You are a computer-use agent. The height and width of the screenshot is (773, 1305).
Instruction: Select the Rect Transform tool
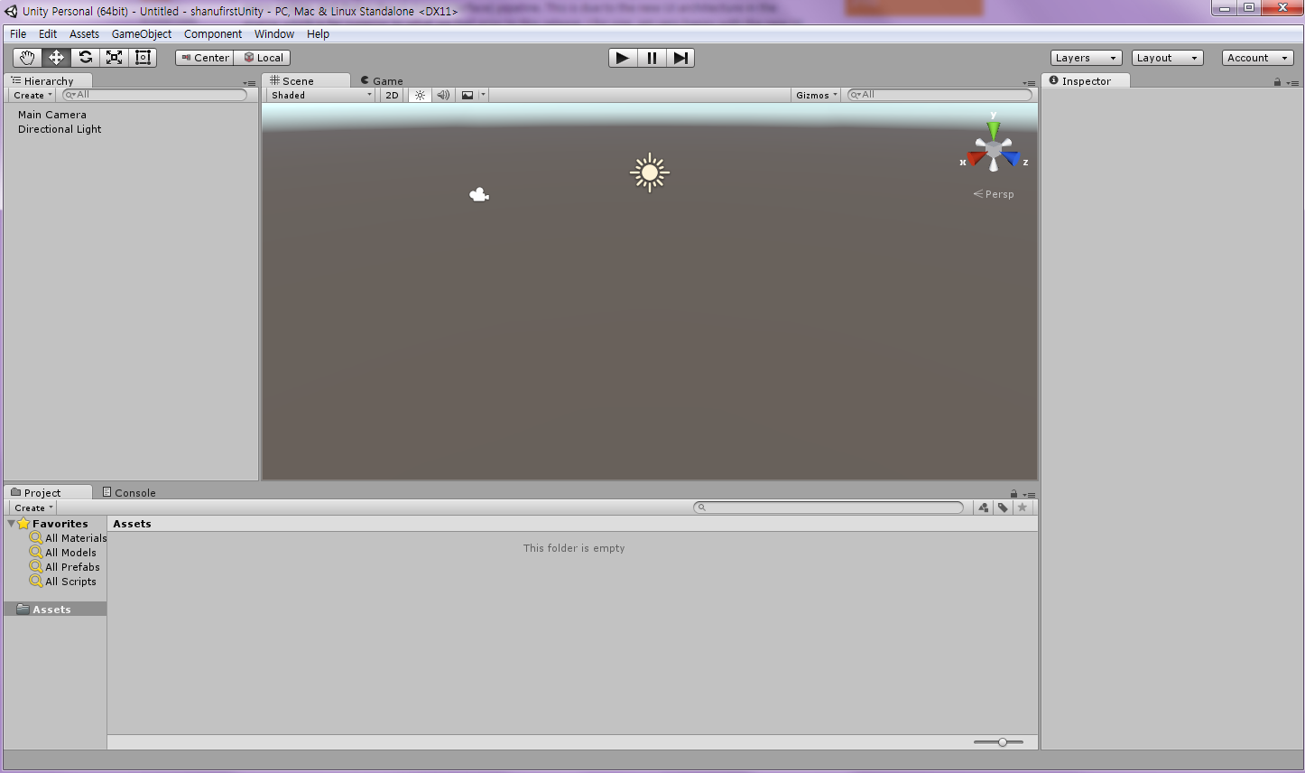[x=143, y=58]
